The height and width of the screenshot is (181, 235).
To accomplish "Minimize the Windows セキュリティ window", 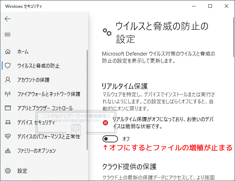I will [194, 6].
